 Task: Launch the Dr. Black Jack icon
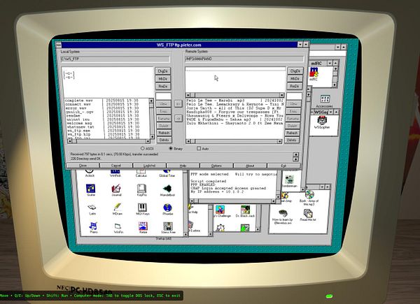(246, 211)
